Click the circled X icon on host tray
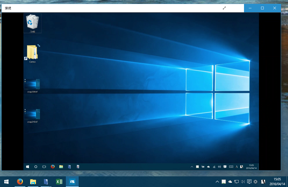The image size is (288, 187). (255, 182)
